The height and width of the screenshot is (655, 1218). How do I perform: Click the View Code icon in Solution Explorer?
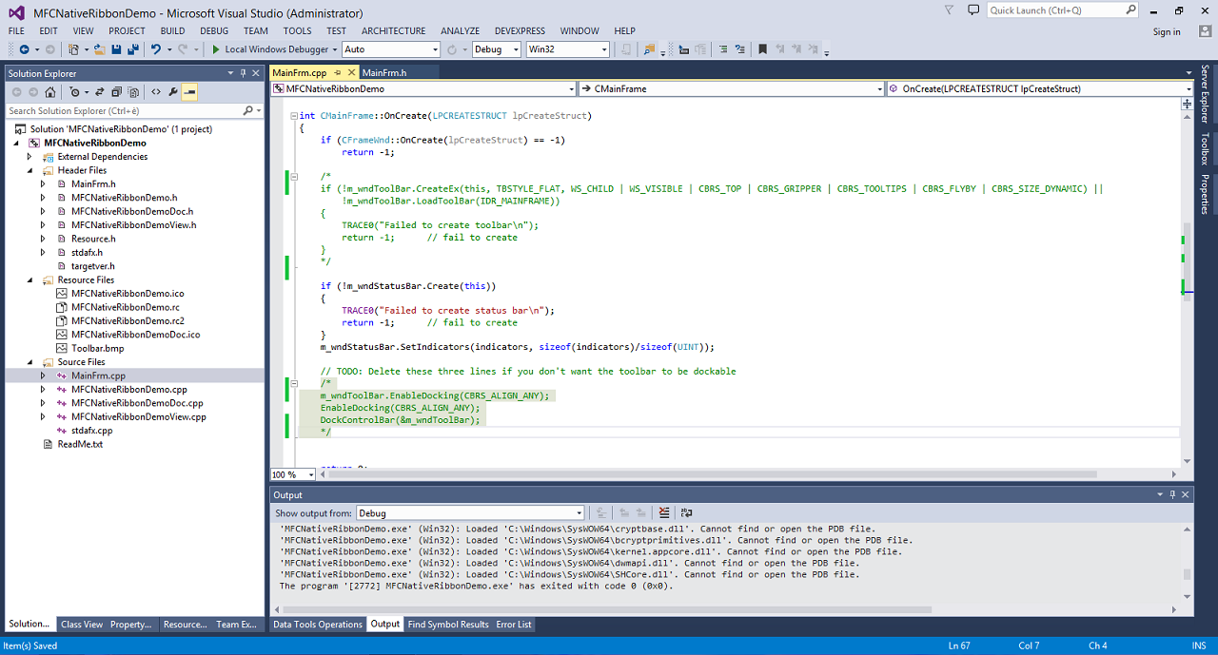(x=156, y=92)
